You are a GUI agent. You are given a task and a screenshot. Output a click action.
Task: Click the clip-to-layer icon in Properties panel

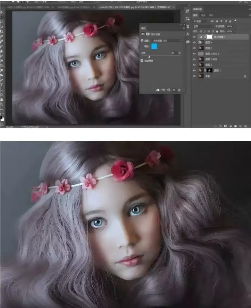(x=158, y=89)
